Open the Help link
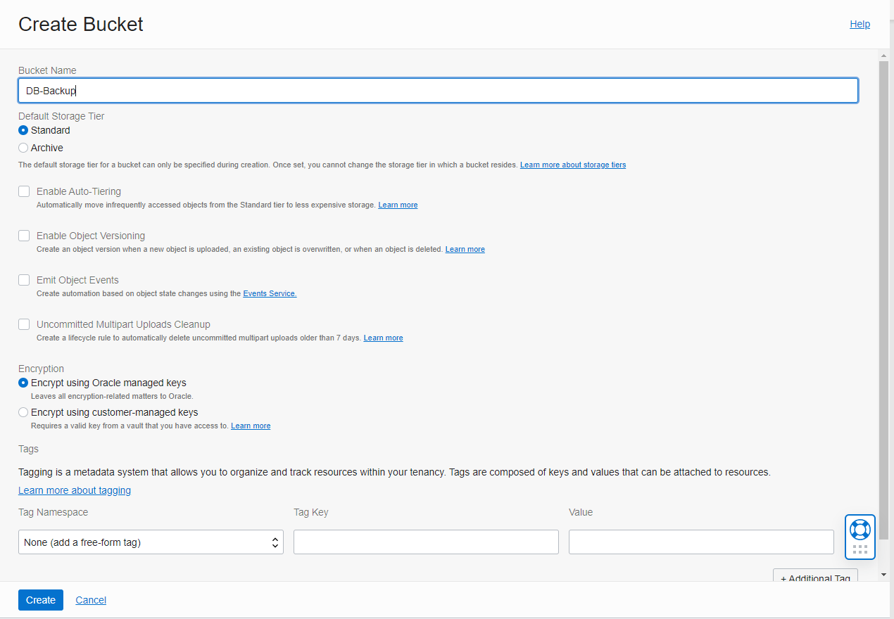The width and height of the screenshot is (894, 619). [860, 23]
